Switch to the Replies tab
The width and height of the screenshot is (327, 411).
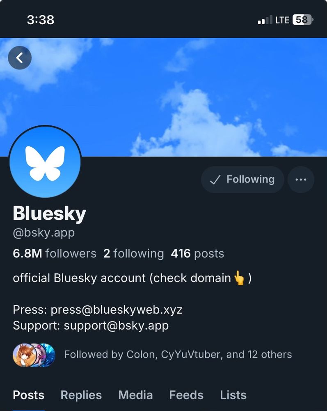[x=81, y=395]
